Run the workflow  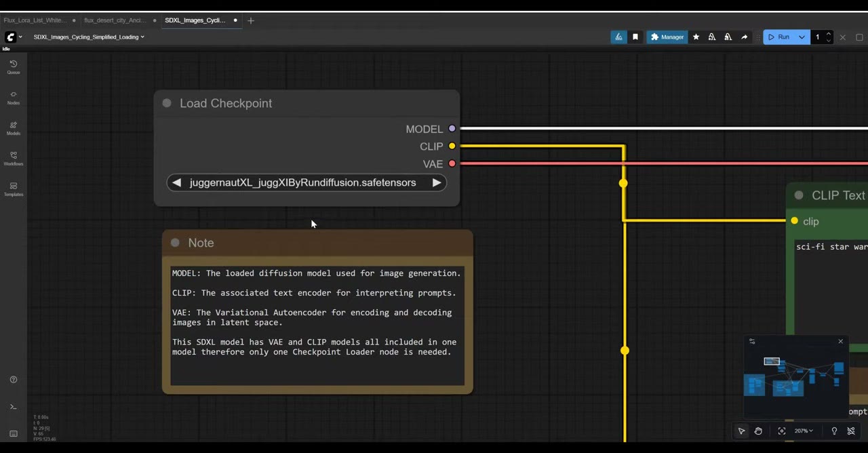click(778, 37)
